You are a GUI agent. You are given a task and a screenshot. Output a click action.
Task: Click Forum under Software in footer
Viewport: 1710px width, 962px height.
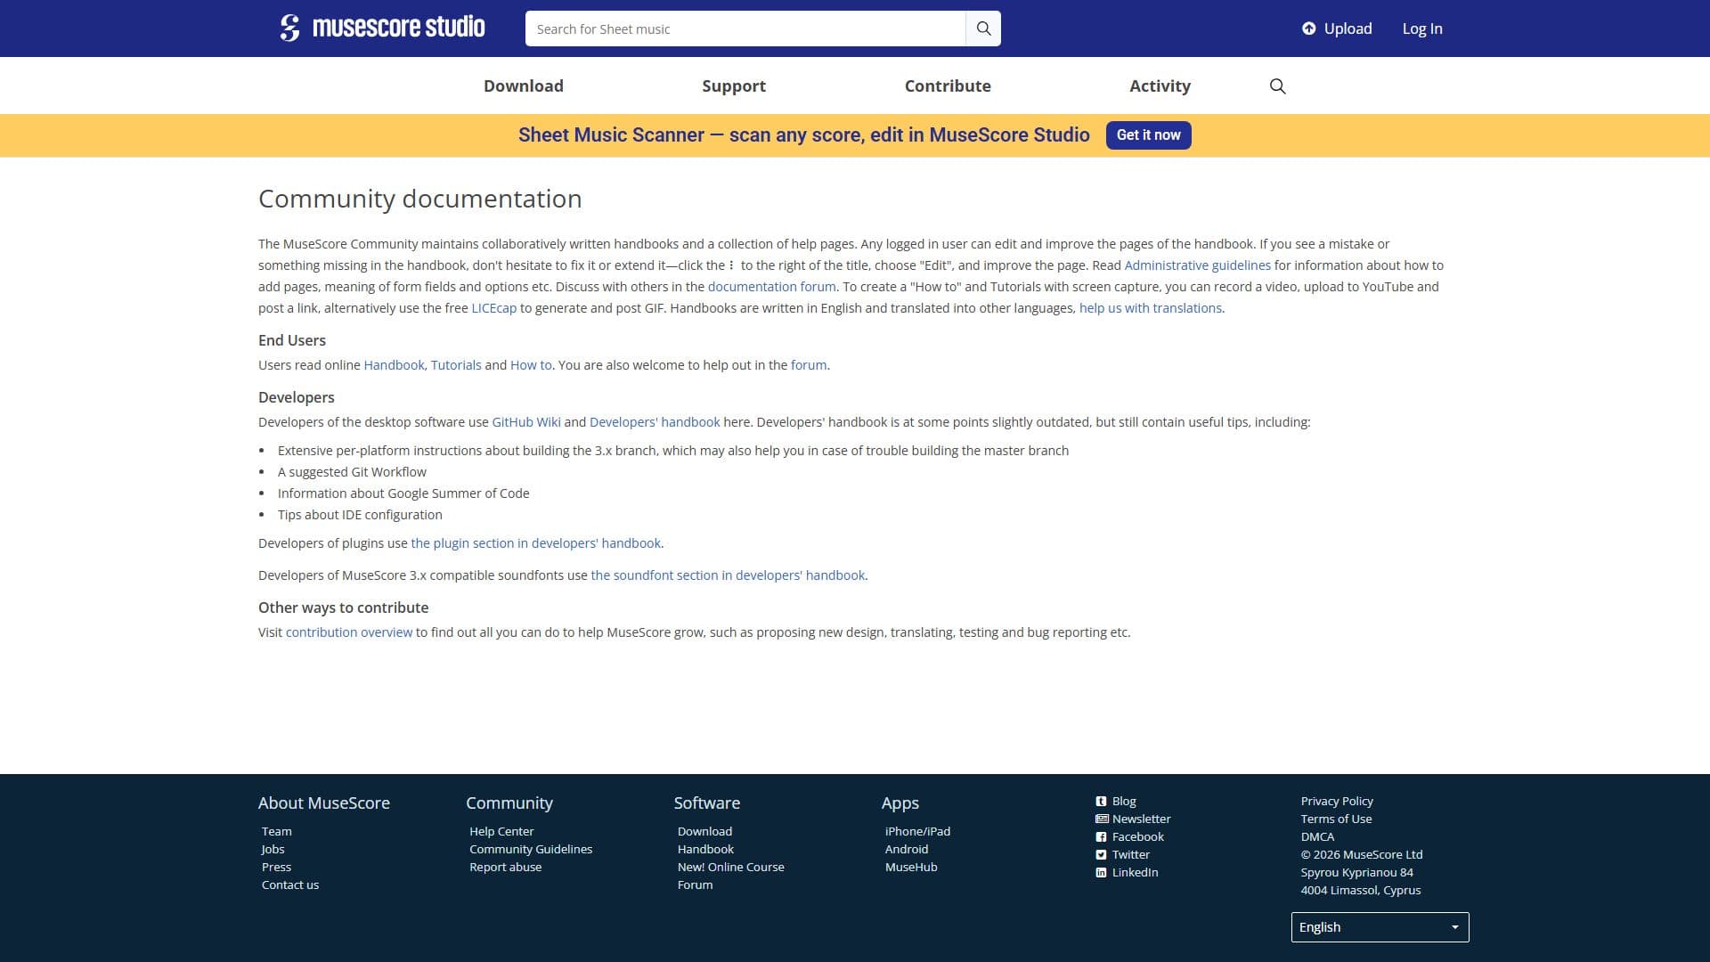point(695,885)
